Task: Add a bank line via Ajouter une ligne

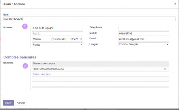Action: pos(41,74)
